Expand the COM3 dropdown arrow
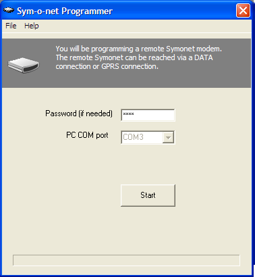Viewport: 255px width, 277px height. pyautogui.click(x=168, y=137)
